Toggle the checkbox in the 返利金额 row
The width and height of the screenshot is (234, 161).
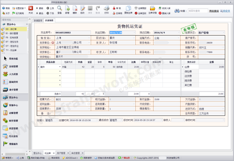[88, 104]
